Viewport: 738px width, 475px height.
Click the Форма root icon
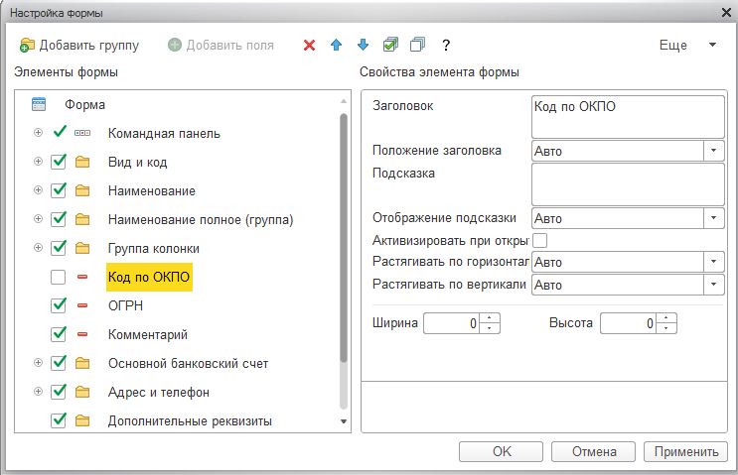coord(39,104)
